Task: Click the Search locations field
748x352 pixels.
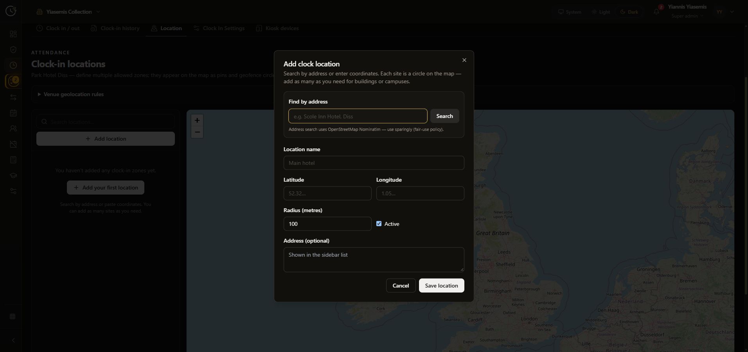Action: pos(106,122)
